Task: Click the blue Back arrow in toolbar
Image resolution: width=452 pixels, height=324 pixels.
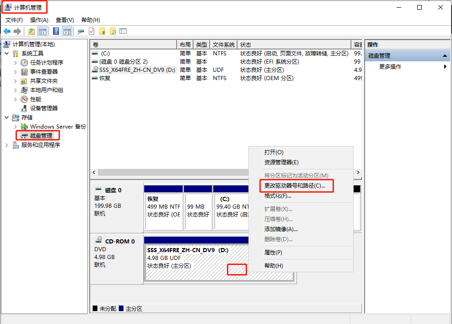Action: click(7, 31)
